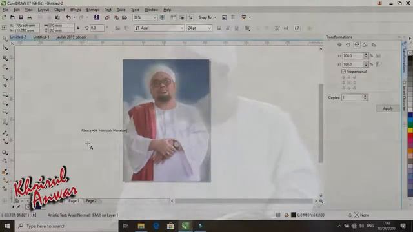Switch to the jadwal 2019 cdr.cdr tab

72,37
